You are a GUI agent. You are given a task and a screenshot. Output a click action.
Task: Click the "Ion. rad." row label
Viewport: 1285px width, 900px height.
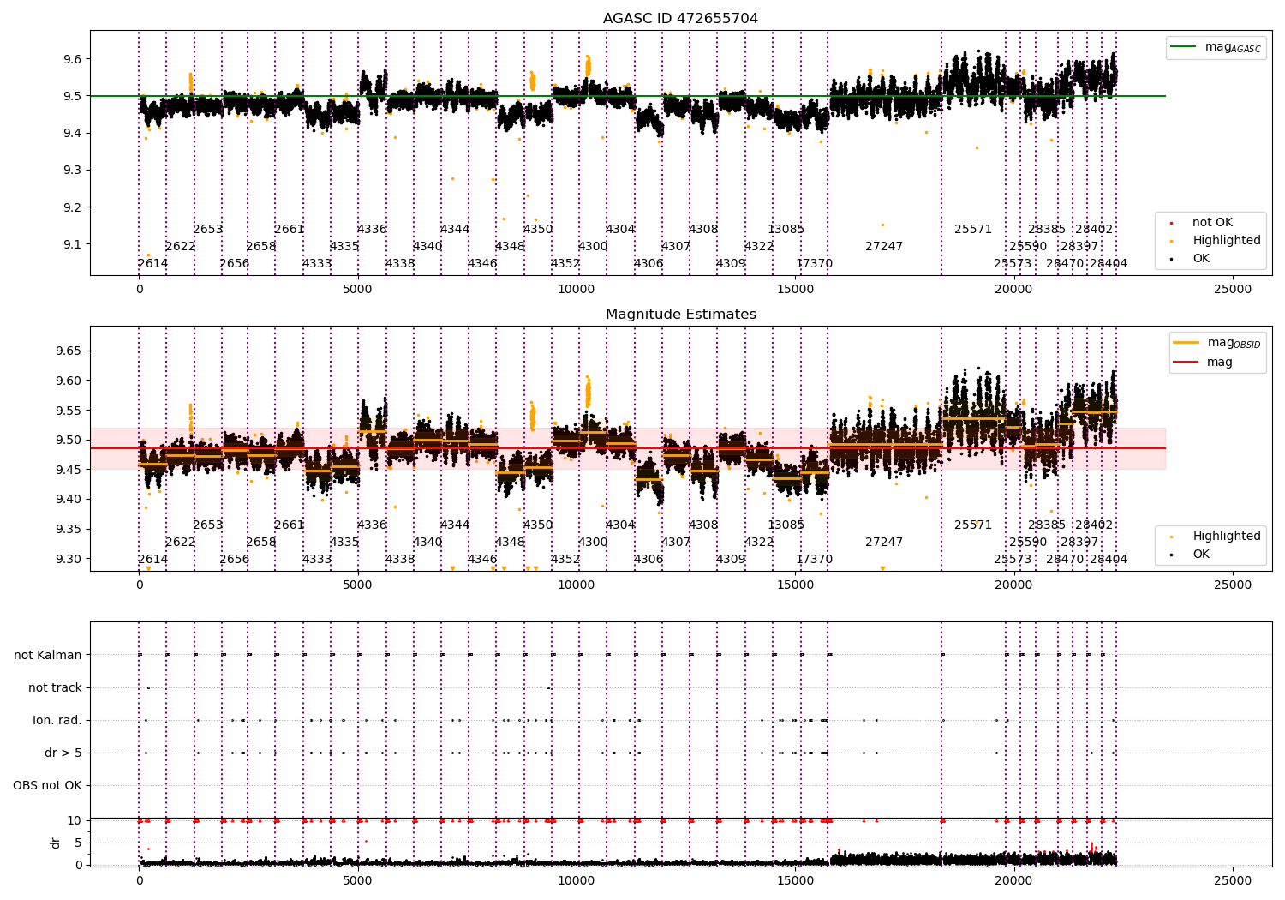[x=57, y=720]
